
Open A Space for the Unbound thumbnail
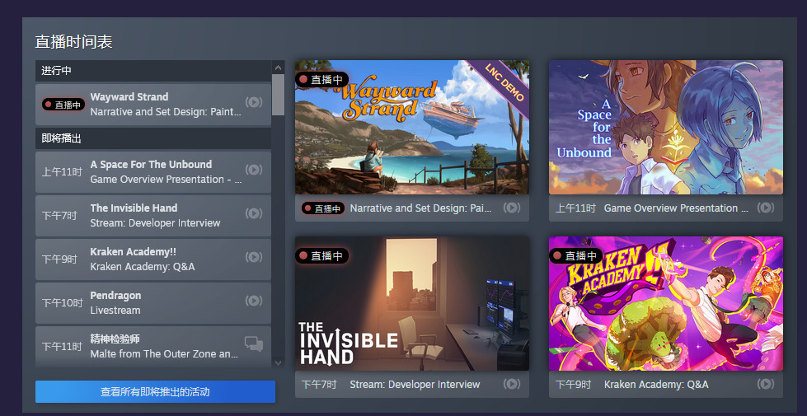pyautogui.click(x=666, y=127)
